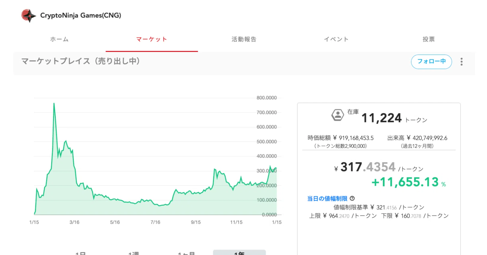The image size is (487, 255).
Task: Click the 3/16 x-axis date label
Action: tap(75, 222)
